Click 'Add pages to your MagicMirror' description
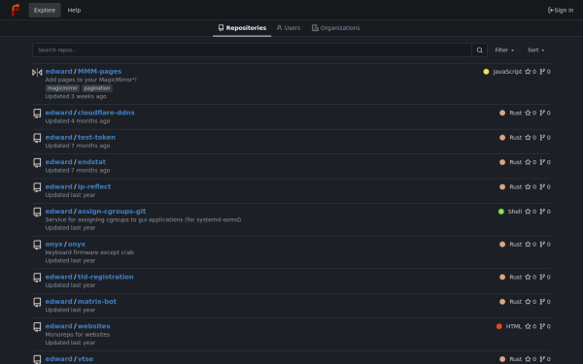 click(91, 80)
